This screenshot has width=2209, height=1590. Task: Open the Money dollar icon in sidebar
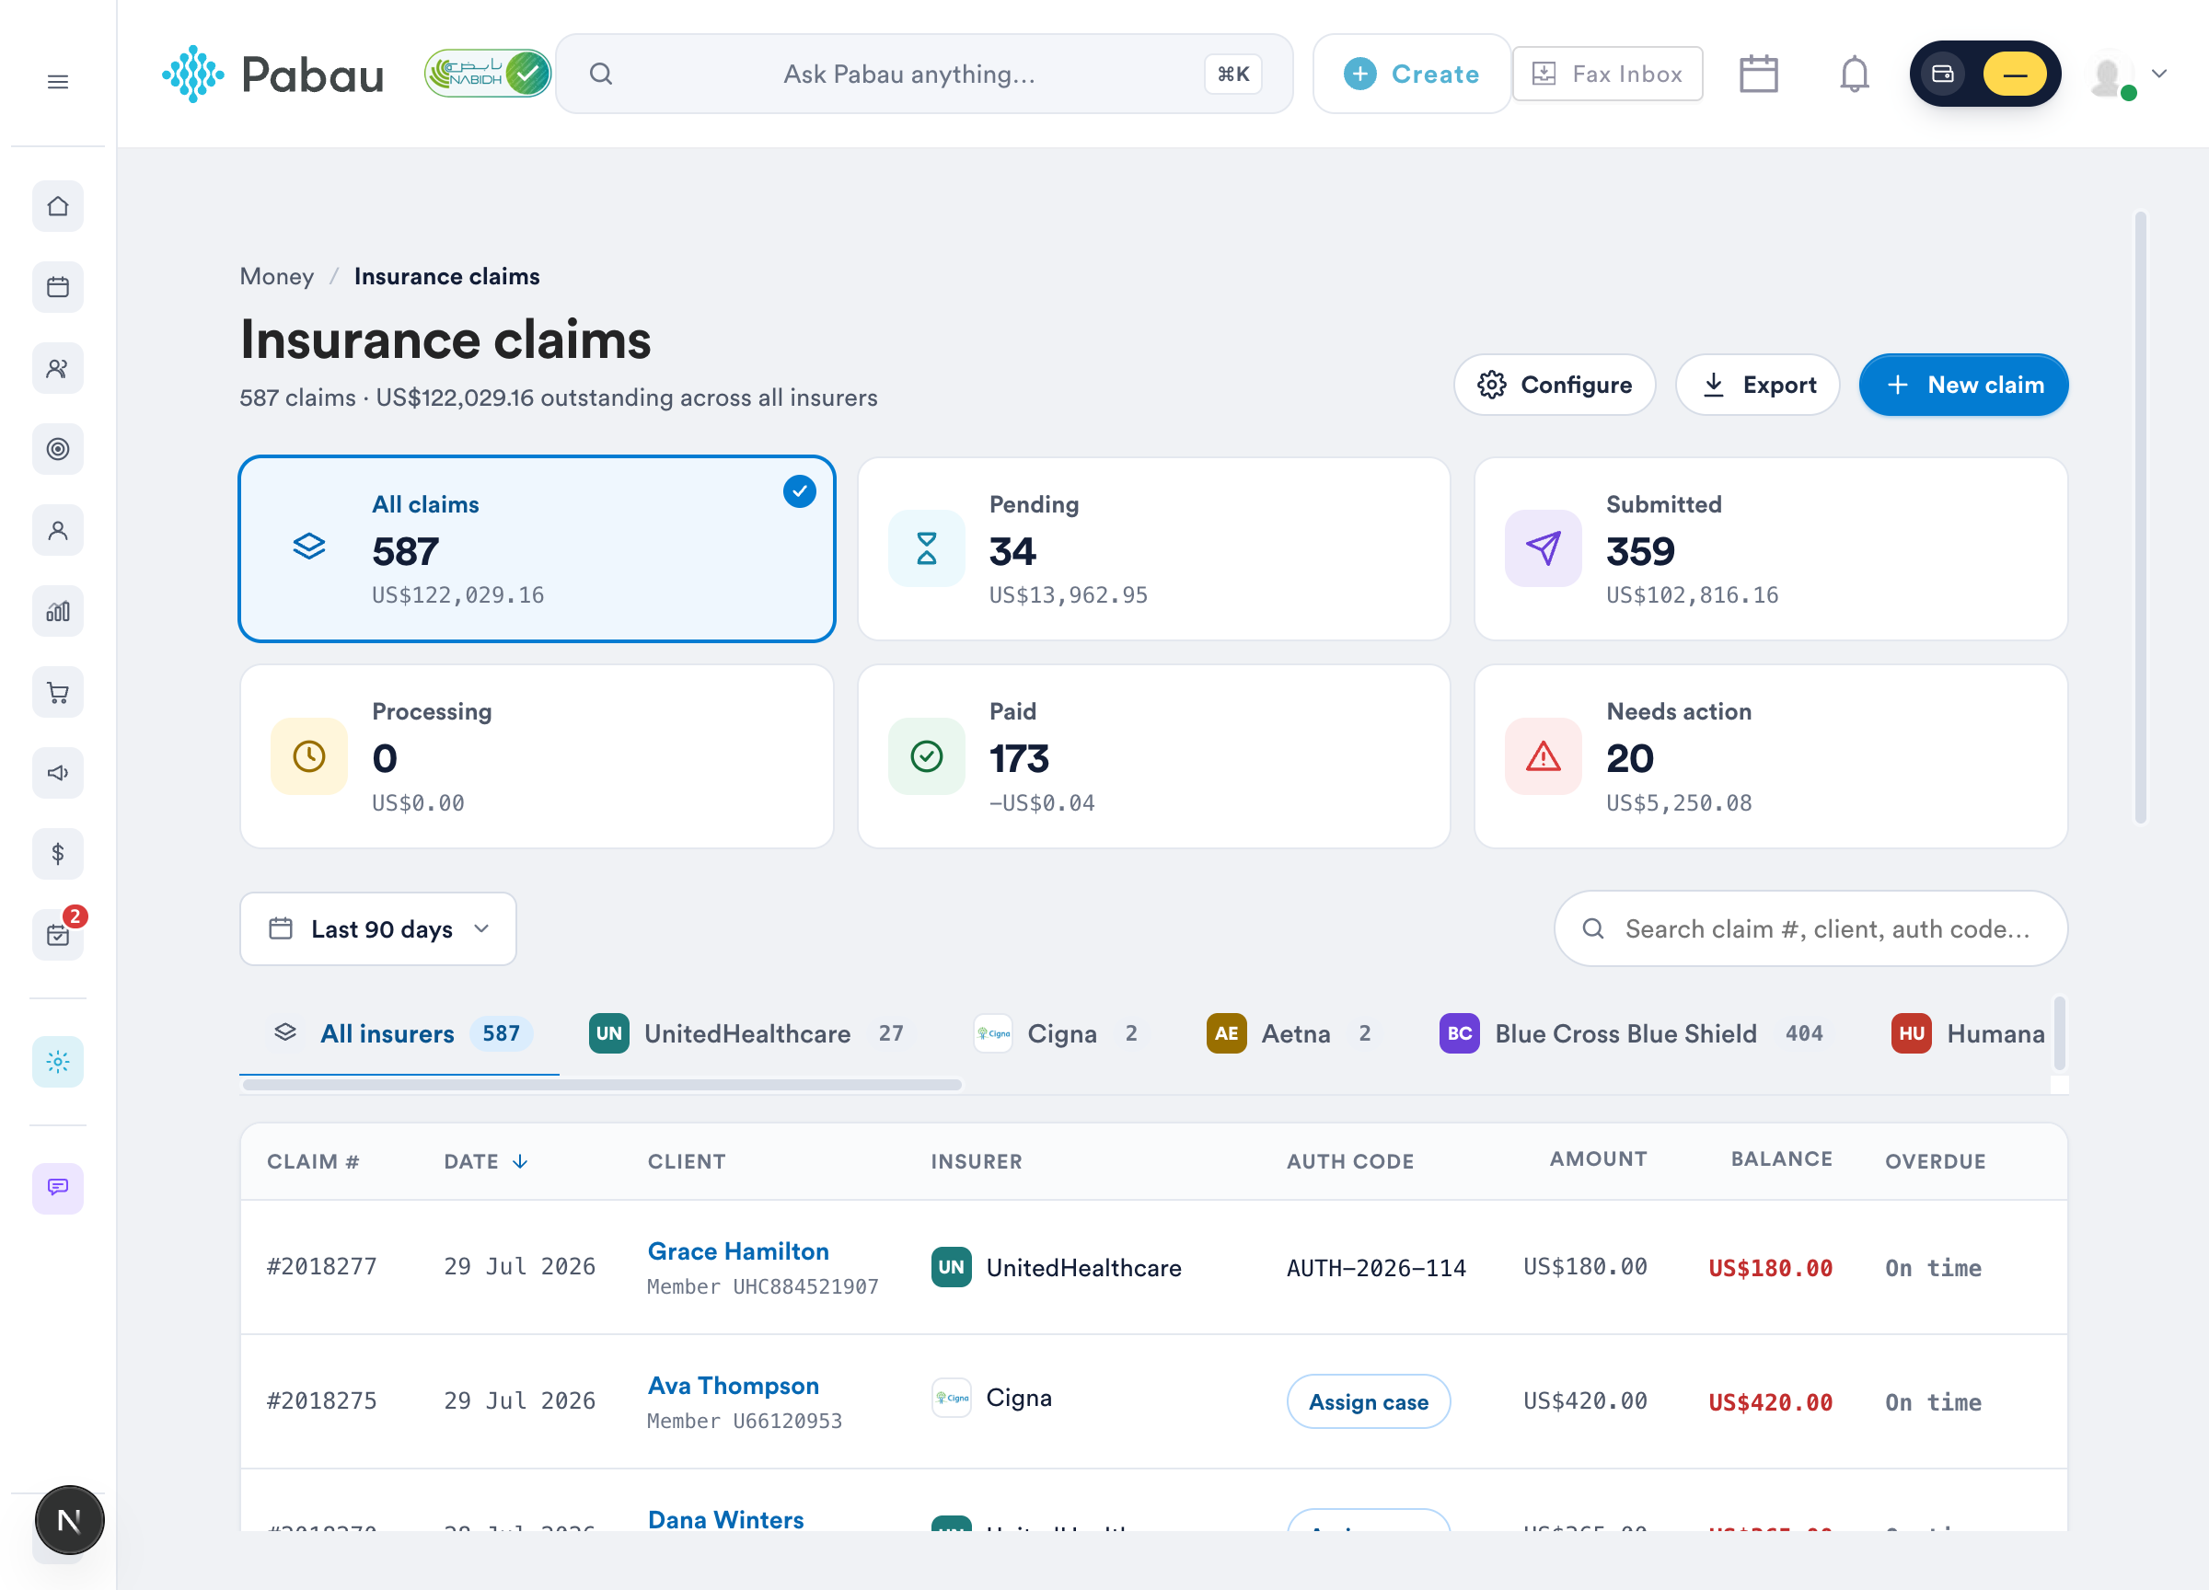57,854
